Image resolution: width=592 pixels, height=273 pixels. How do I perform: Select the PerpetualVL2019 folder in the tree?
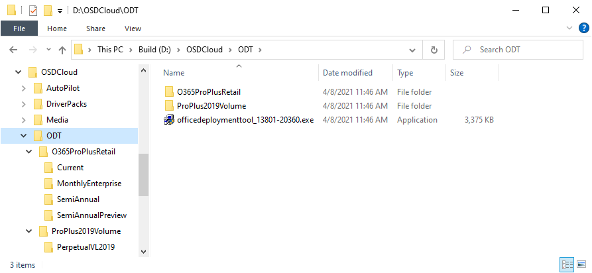coord(86,247)
